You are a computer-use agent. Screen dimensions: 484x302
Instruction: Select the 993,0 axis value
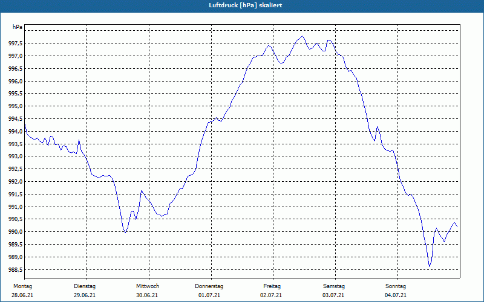(15, 156)
